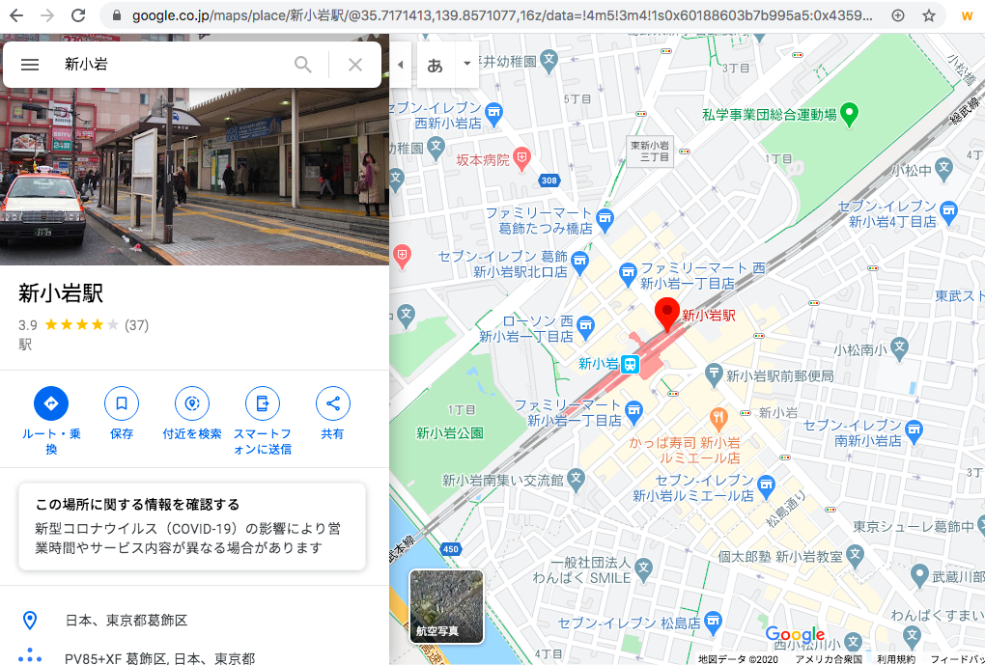Collapse the side panel with arrow
The image size is (985, 665).
pyautogui.click(x=401, y=65)
